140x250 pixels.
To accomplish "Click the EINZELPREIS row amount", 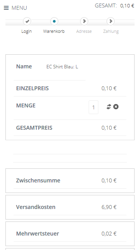I will [x=109, y=88].
